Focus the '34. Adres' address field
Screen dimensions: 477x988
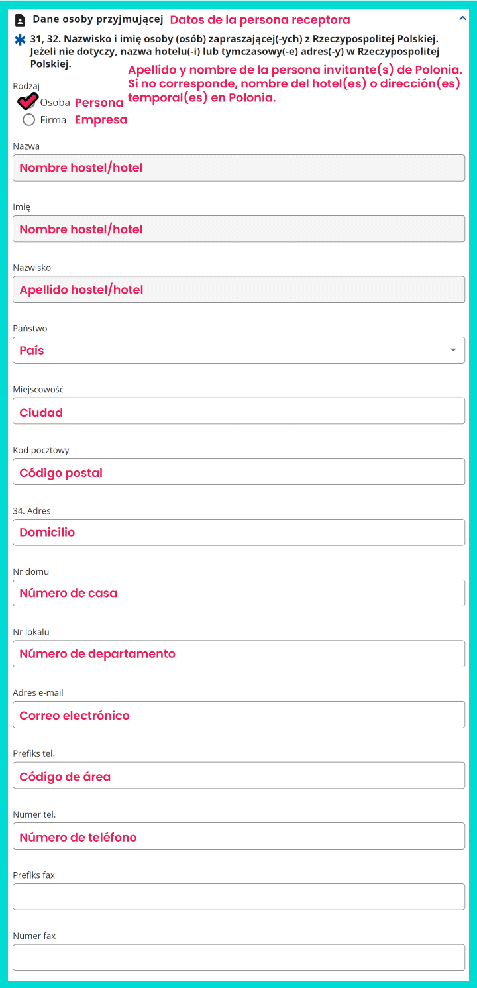238,532
